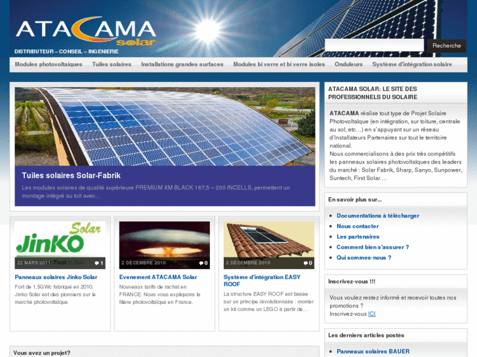Click 'En savoir plus sur...' heading
The width and height of the screenshot is (477, 357).
(355, 200)
